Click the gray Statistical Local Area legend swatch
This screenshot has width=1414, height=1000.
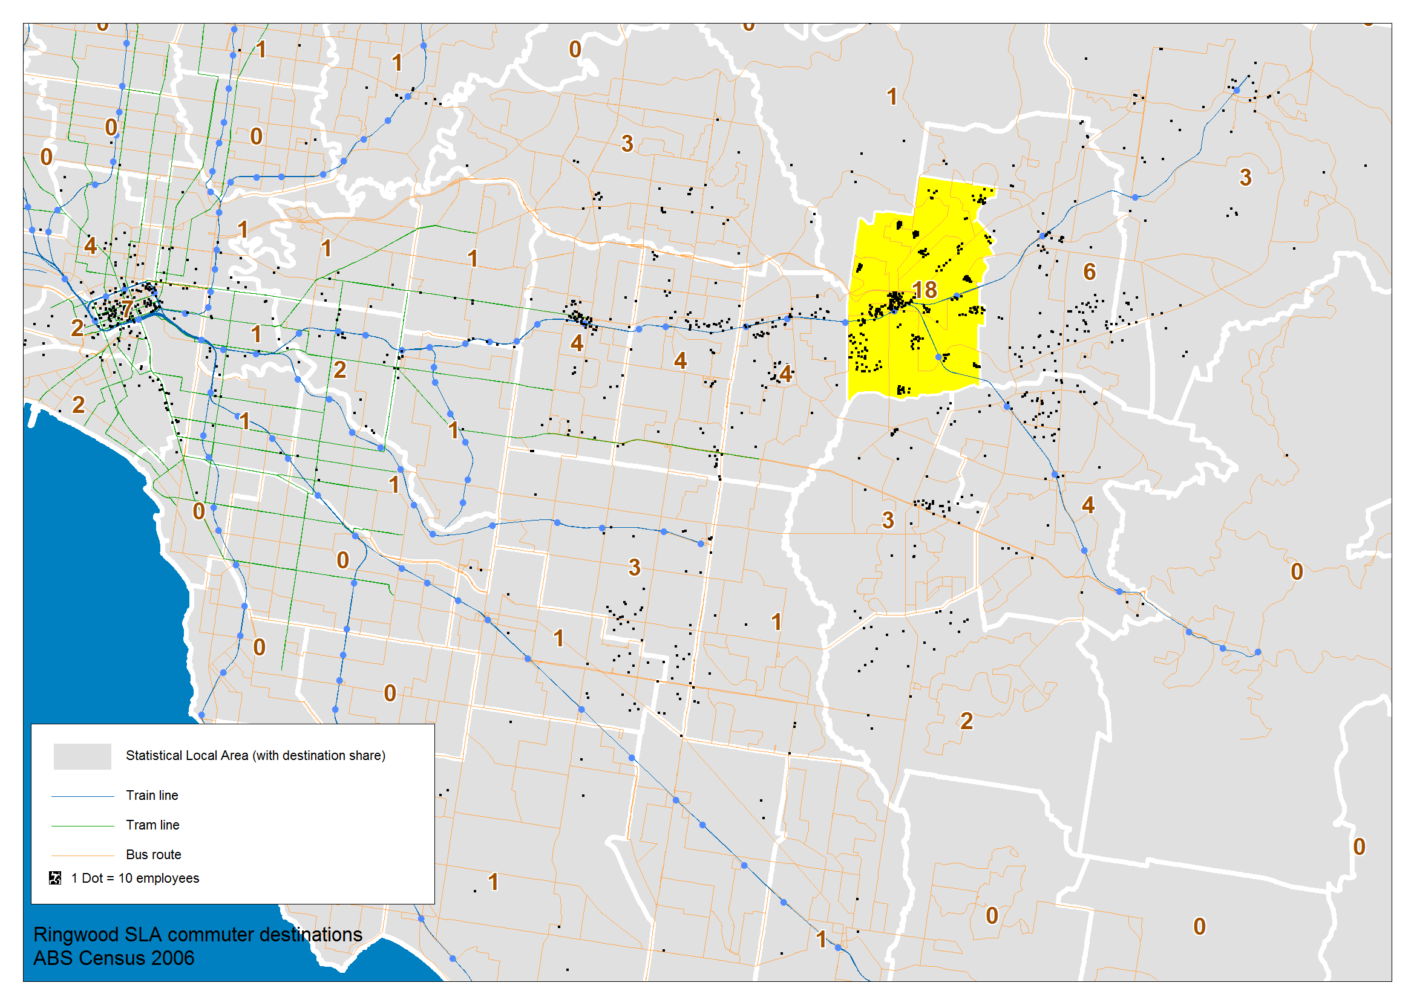82,756
